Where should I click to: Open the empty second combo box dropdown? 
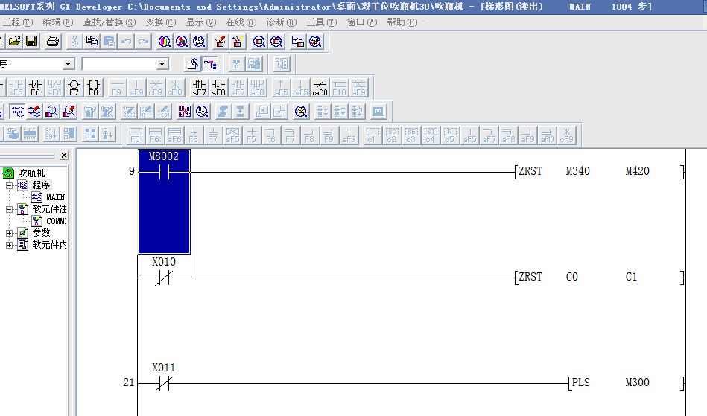[163, 65]
